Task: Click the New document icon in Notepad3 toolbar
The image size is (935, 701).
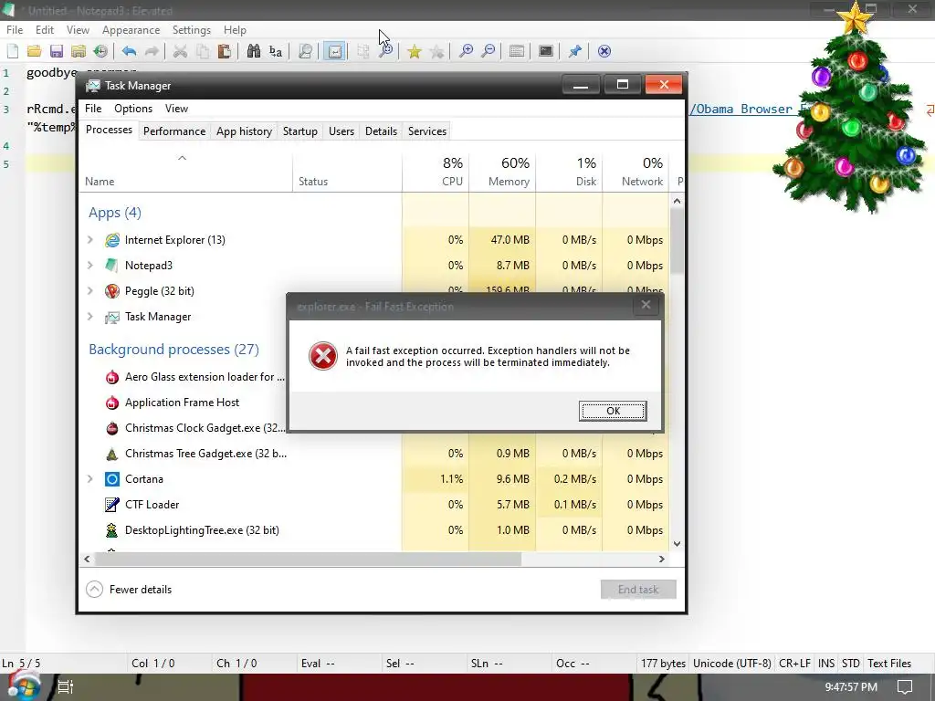Action: pos(13,51)
